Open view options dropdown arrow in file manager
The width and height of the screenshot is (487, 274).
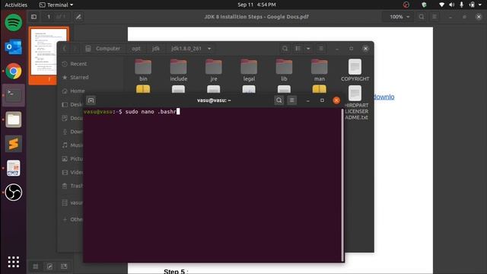point(308,49)
